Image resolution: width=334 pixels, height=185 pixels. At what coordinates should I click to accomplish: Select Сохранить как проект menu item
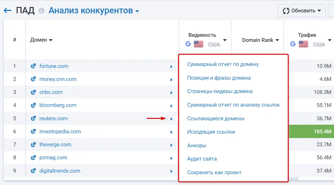coord(214,172)
